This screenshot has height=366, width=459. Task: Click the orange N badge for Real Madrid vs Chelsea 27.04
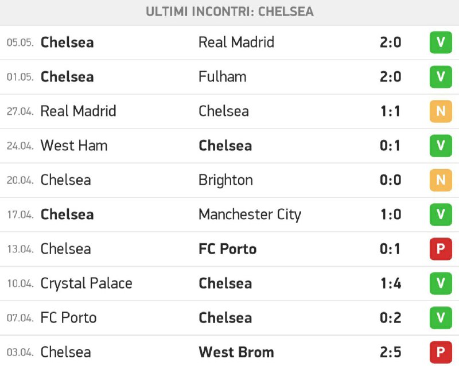tap(441, 111)
